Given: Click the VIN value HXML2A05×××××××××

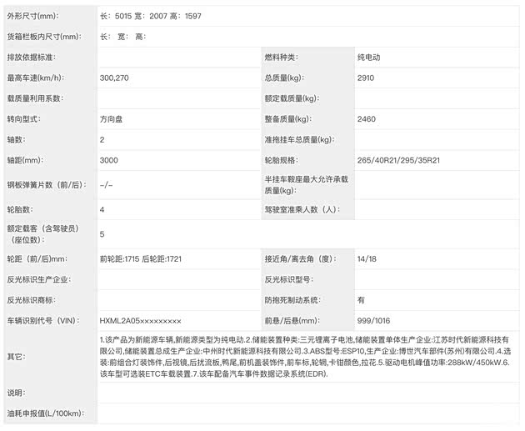Looking at the screenshot, I should pyautogui.click(x=140, y=321).
